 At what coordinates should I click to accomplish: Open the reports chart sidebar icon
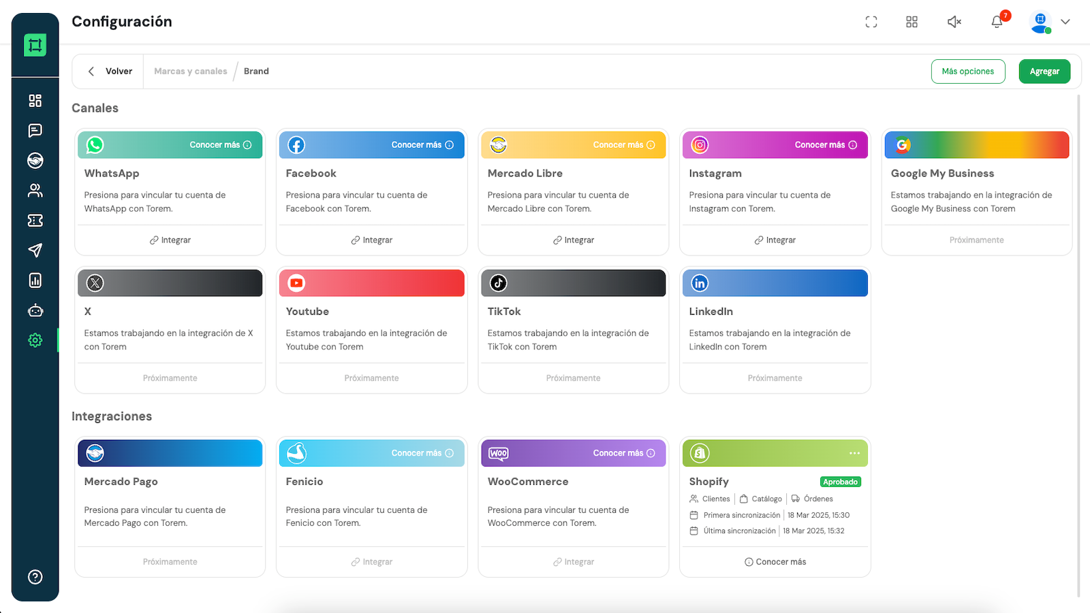35,281
